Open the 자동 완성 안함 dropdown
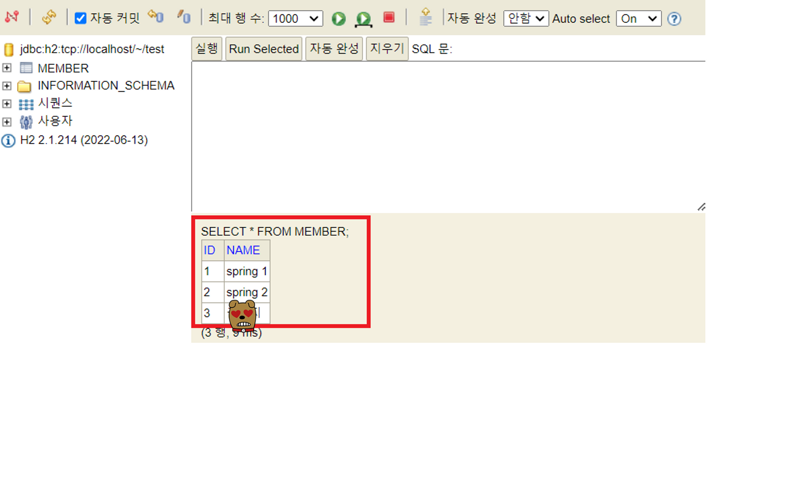 coord(526,18)
